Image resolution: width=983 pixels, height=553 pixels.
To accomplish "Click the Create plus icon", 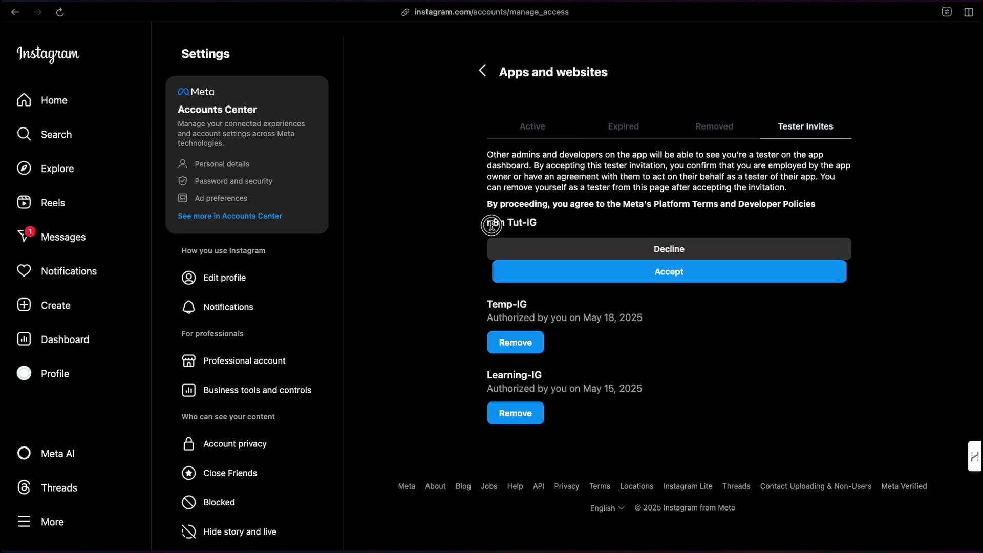I will point(24,305).
